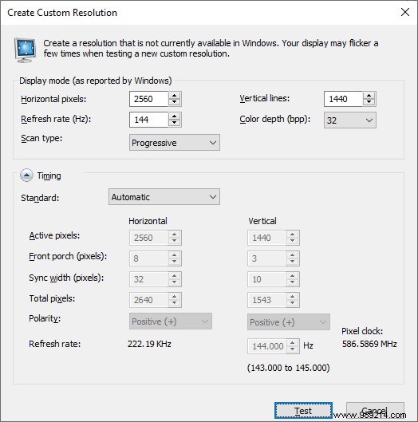
Task: Click the Cancel button
Action: [375, 411]
